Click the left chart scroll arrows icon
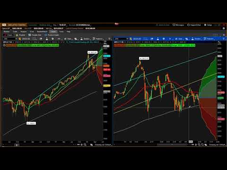The width and height of the screenshot is (227, 170). [x=79, y=144]
